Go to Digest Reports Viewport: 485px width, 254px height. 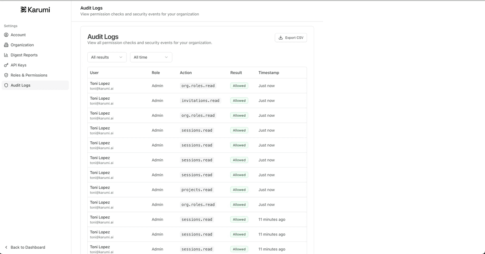tap(35, 55)
